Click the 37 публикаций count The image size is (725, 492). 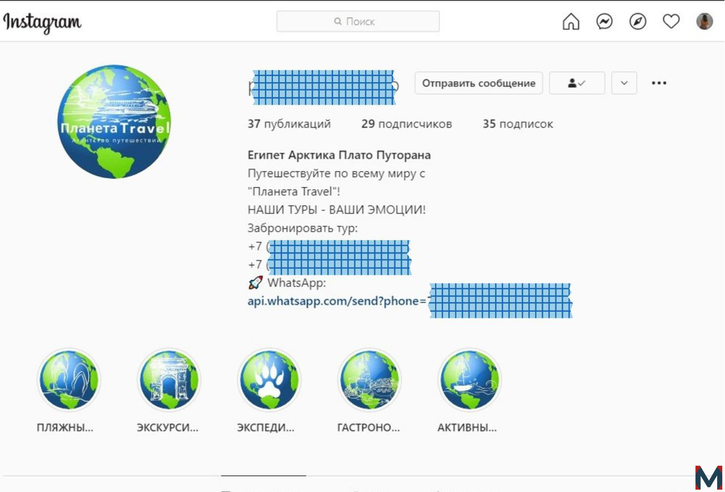point(289,124)
